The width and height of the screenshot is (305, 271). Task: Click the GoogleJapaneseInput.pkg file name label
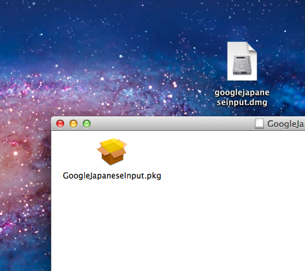(x=112, y=176)
